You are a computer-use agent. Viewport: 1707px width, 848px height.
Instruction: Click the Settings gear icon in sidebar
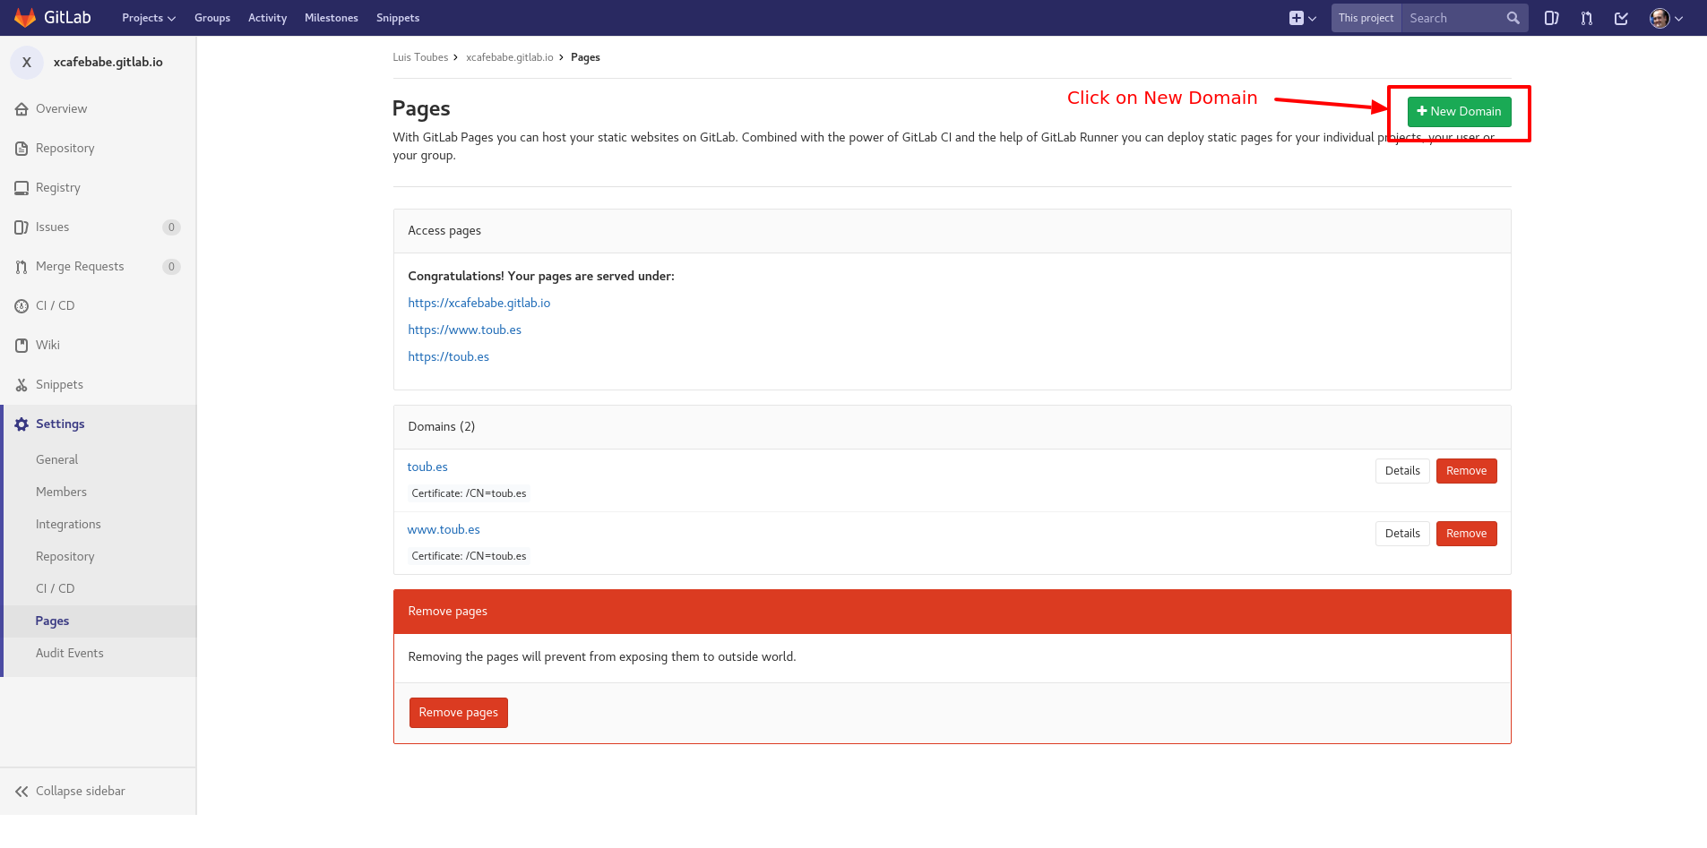(x=22, y=424)
